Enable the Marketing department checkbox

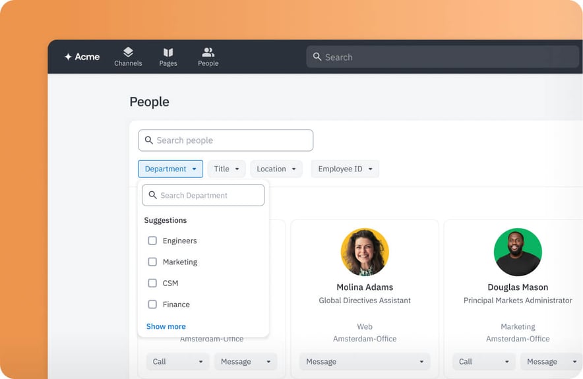tap(152, 262)
